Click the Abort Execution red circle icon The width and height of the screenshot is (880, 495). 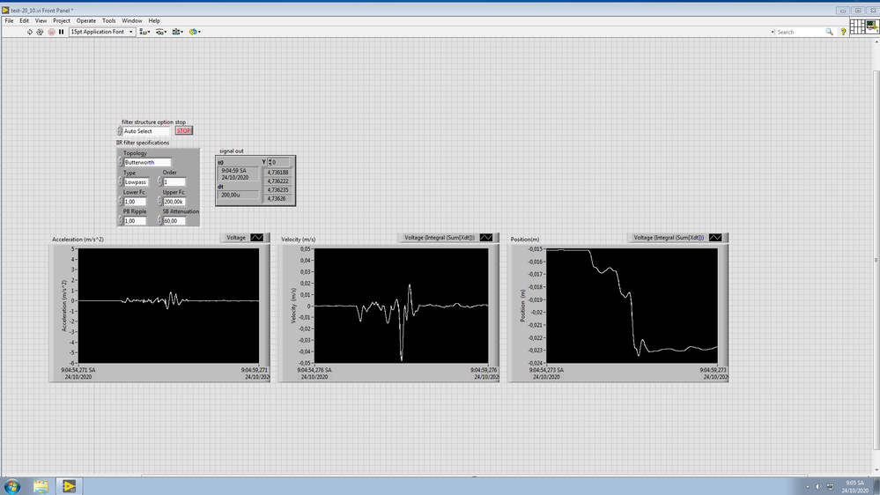52,32
